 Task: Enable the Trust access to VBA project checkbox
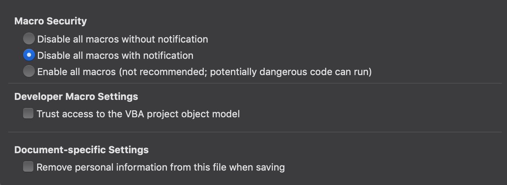pyautogui.click(x=28, y=113)
